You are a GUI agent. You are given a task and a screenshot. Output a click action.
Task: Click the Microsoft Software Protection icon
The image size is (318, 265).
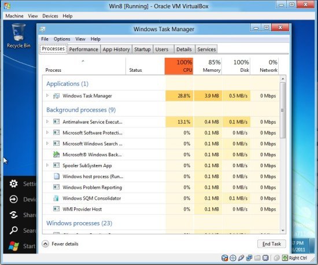(x=56, y=132)
